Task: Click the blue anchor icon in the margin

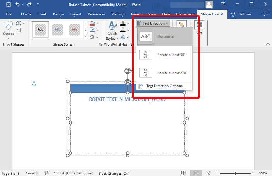Action: [x=34, y=84]
